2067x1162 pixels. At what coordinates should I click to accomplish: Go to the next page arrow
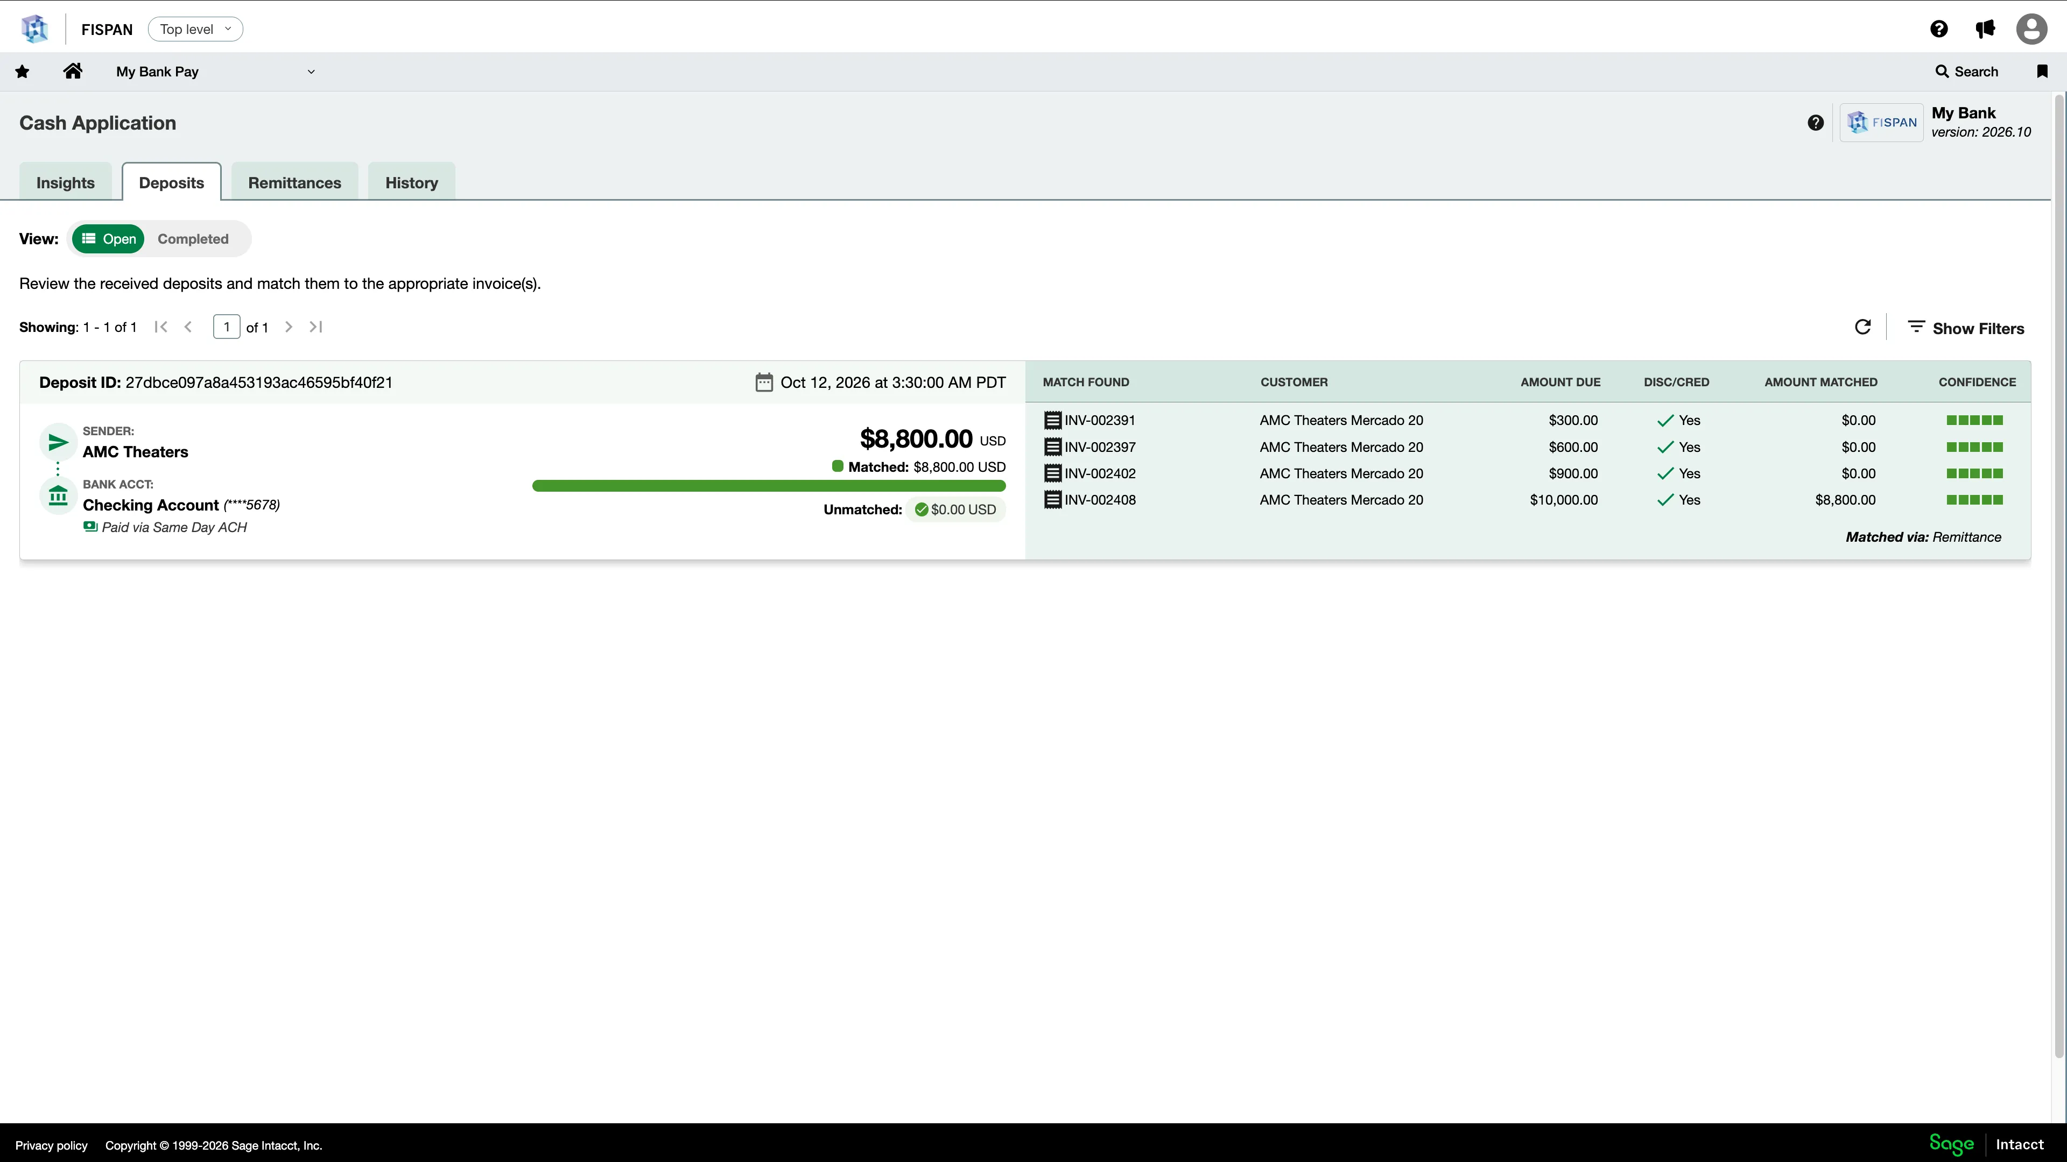click(x=289, y=327)
